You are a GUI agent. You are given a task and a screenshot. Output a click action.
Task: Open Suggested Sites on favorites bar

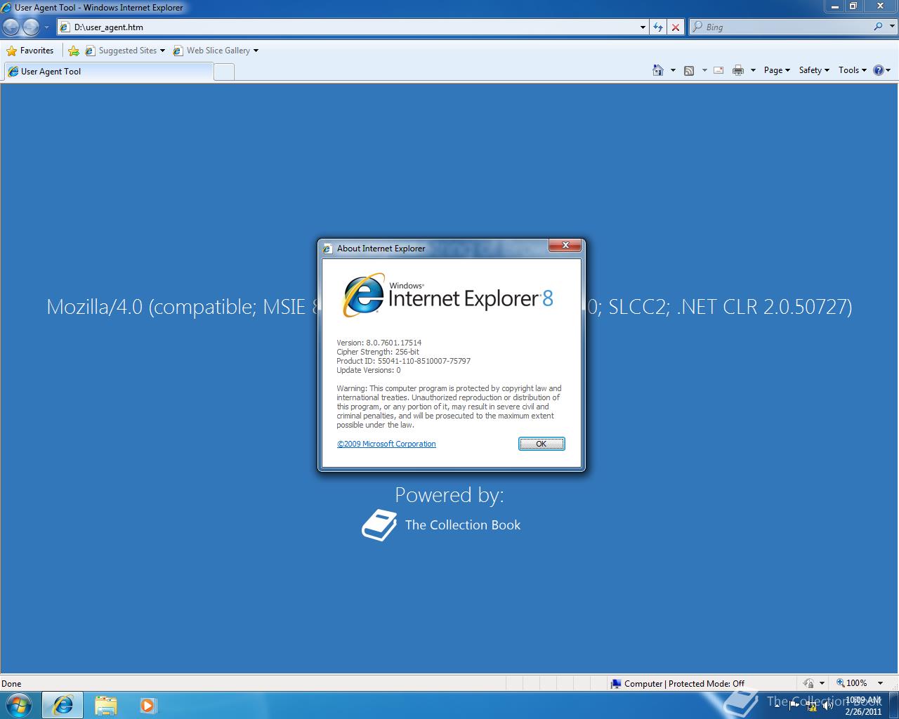125,51
